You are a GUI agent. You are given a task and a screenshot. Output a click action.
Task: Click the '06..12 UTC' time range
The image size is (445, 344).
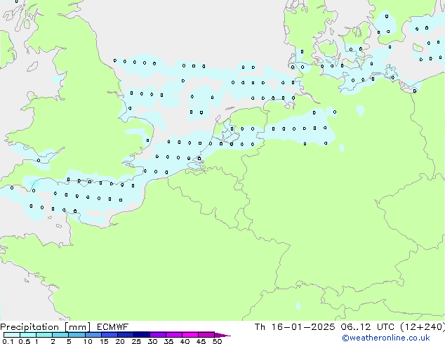coord(368,327)
